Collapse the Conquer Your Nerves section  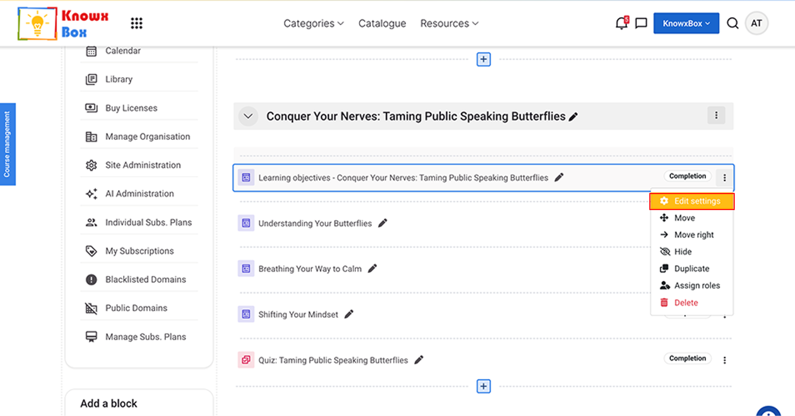click(248, 116)
